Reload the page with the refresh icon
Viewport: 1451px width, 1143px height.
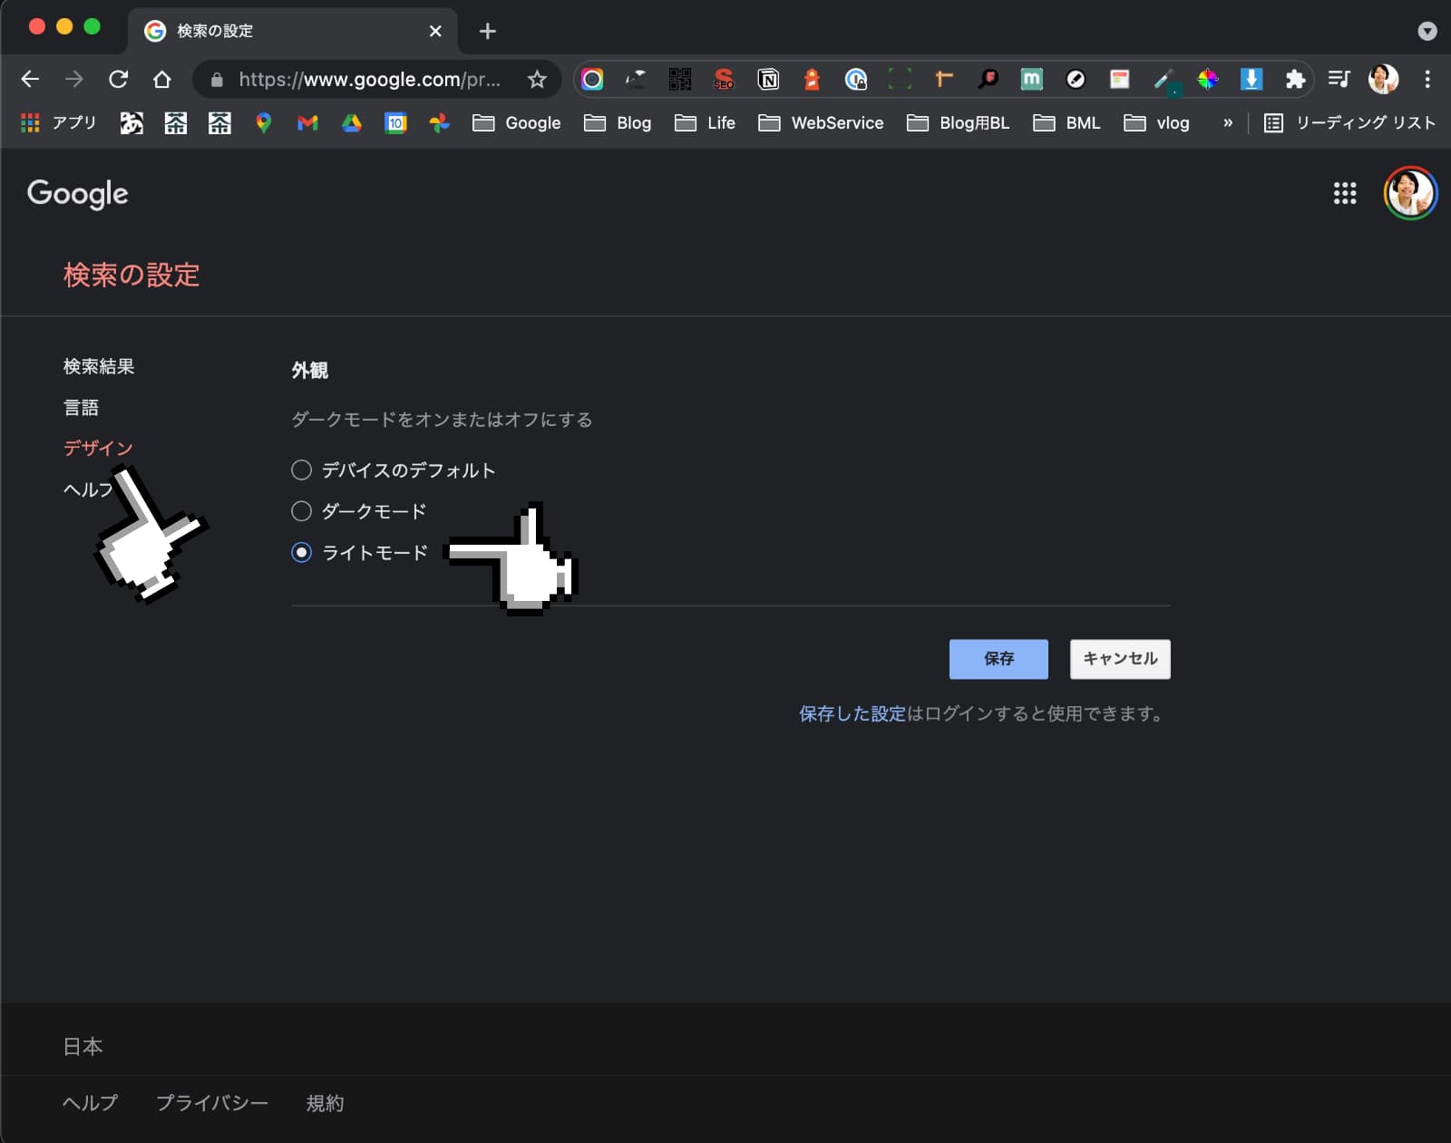[x=118, y=80]
